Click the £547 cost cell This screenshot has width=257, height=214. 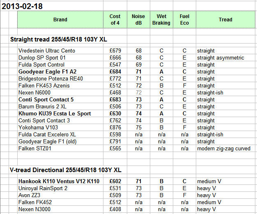coord(115,64)
